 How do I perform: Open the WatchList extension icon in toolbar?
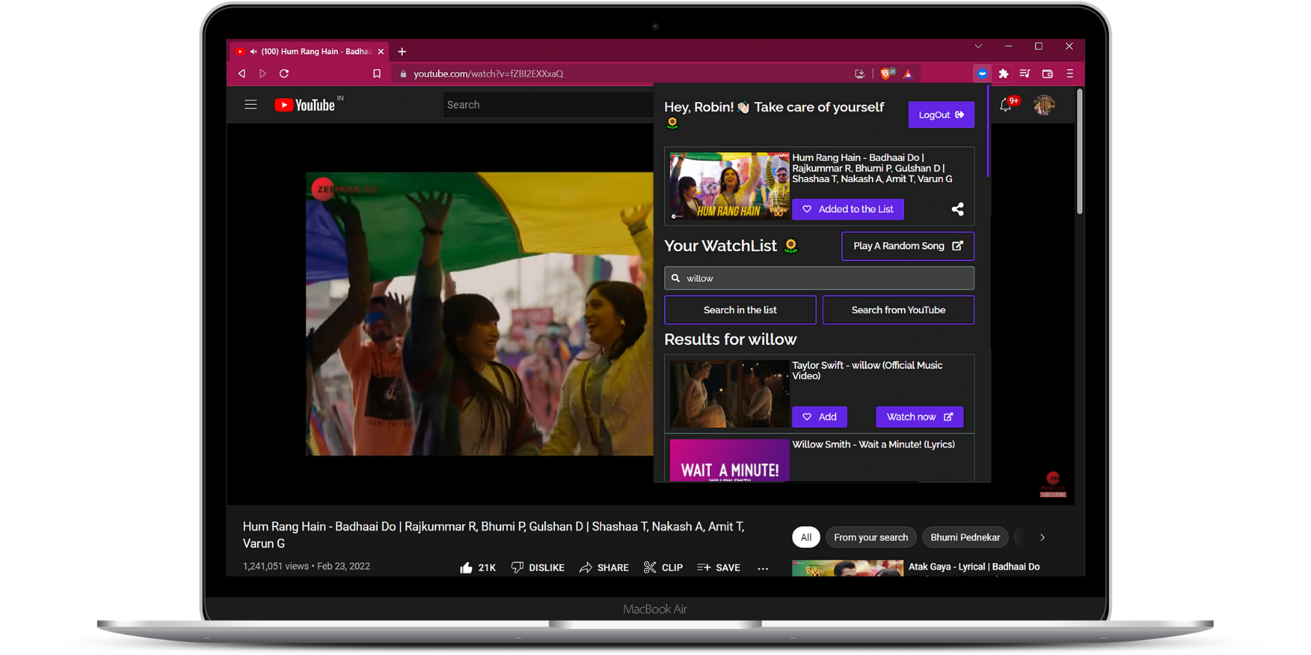click(982, 74)
